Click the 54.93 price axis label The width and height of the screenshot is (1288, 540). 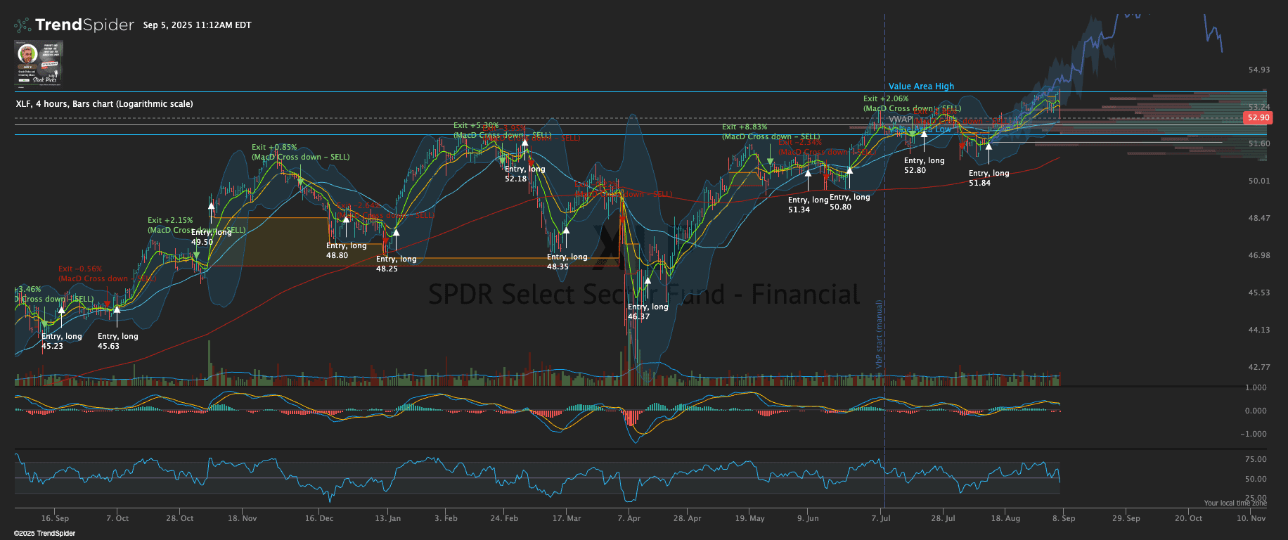pos(1259,70)
